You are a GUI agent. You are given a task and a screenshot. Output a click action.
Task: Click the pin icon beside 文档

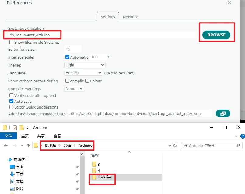tap(77, 182)
